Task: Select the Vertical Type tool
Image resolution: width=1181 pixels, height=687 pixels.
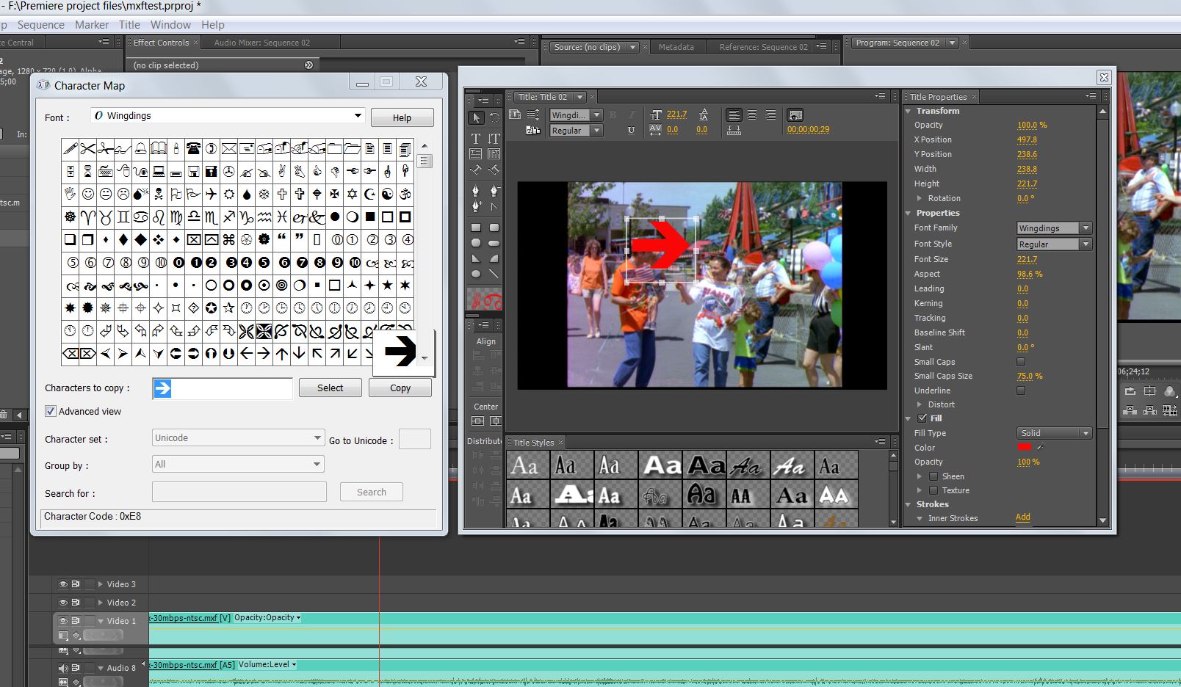Action: point(494,138)
